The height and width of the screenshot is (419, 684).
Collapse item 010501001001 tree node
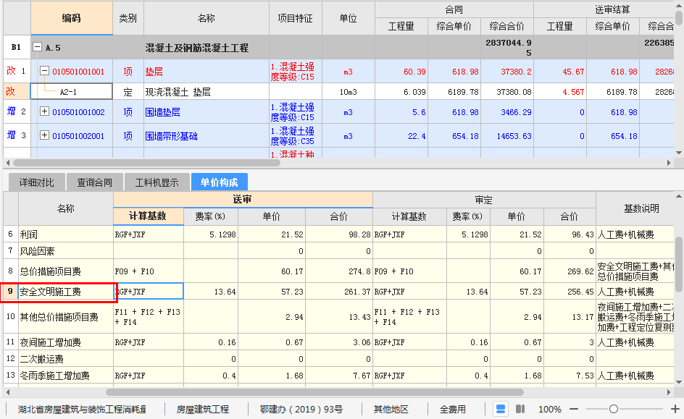pyautogui.click(x=44, y=71)
